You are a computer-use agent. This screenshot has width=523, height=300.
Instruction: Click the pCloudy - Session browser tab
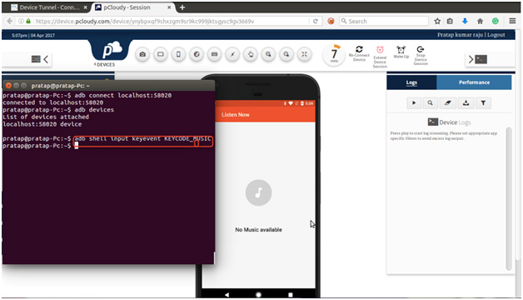point(132,7)
